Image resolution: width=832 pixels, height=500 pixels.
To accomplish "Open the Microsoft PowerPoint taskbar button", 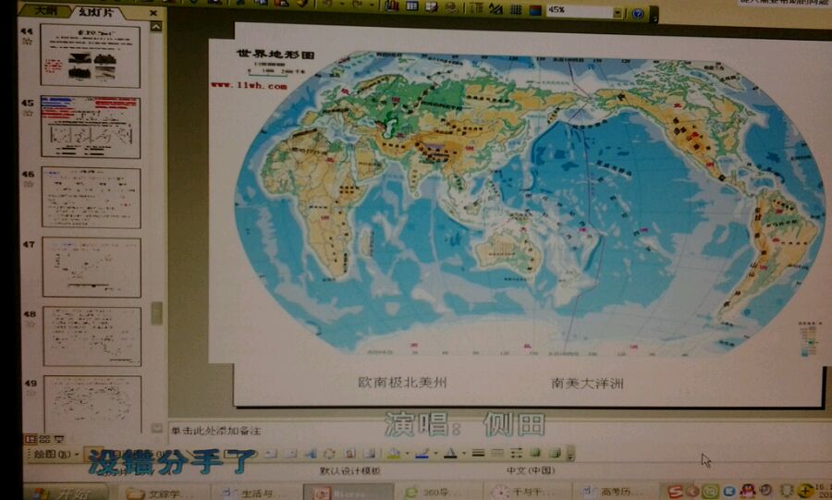I will tap(349, 494).
